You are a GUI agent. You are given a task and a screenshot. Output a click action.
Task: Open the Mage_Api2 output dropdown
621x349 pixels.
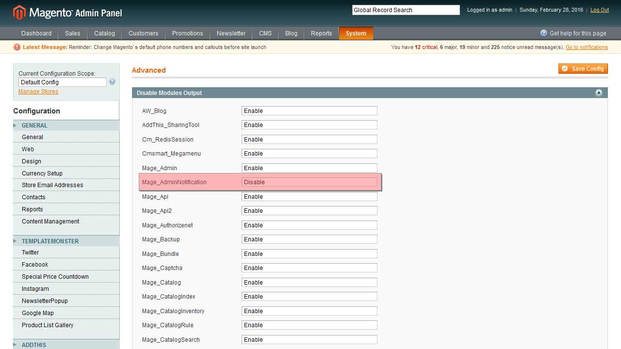[310, 211]
